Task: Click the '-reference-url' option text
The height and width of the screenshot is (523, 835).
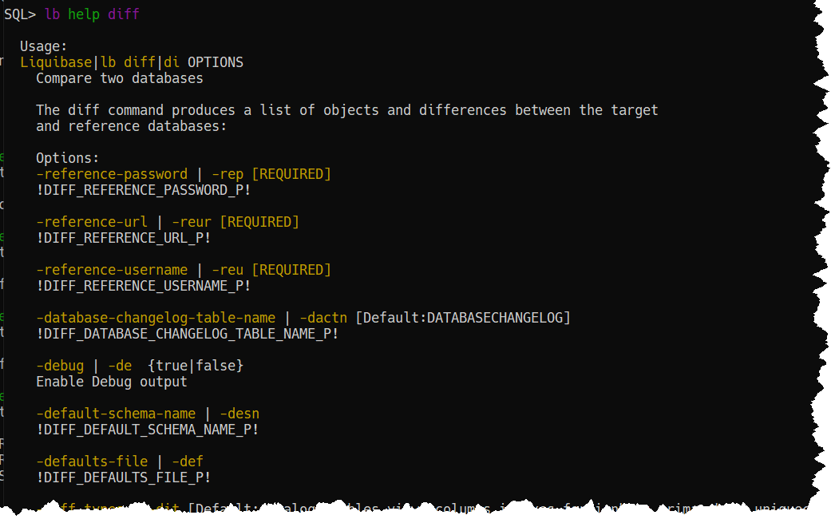Action: (x=92, y=221)
